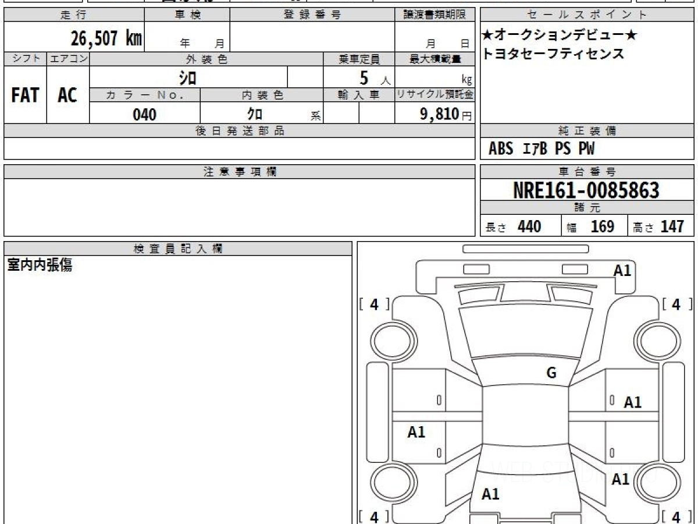Click the 車台番号 header
Viewport: 698px width, 524px height.
tap(587, 172)
